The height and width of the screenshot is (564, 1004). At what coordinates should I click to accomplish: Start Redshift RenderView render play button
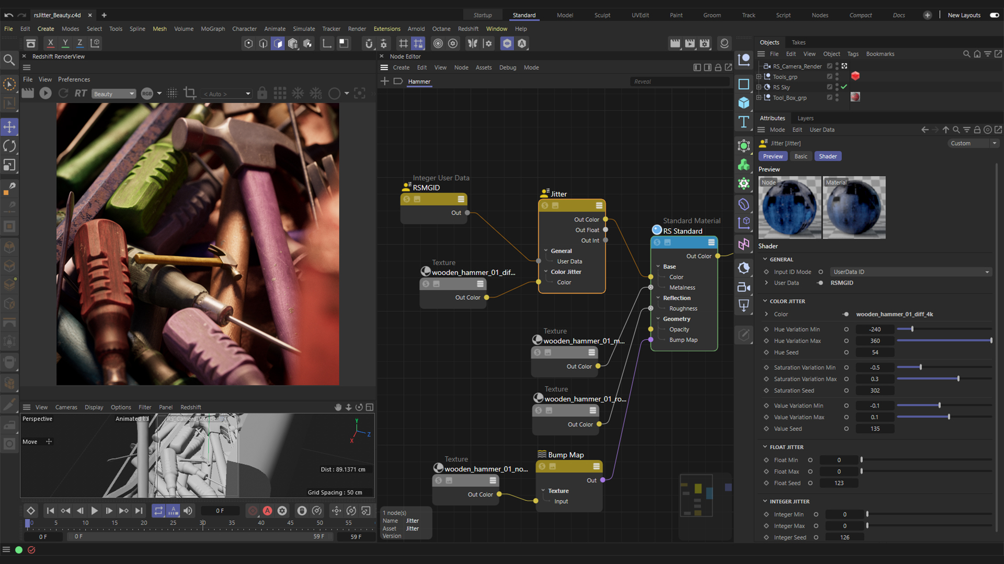pyautogui.click(x=45, y=93)
